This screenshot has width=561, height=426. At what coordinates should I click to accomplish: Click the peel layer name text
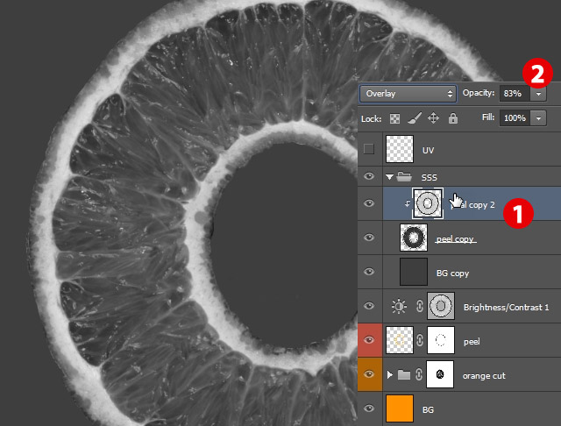coord(472,342)
